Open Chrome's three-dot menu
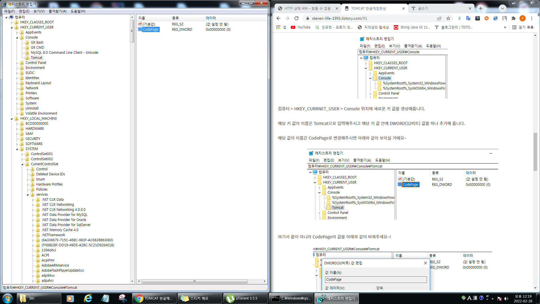The height and width of the screenshot is (304, 540). (x=532, y=18)
